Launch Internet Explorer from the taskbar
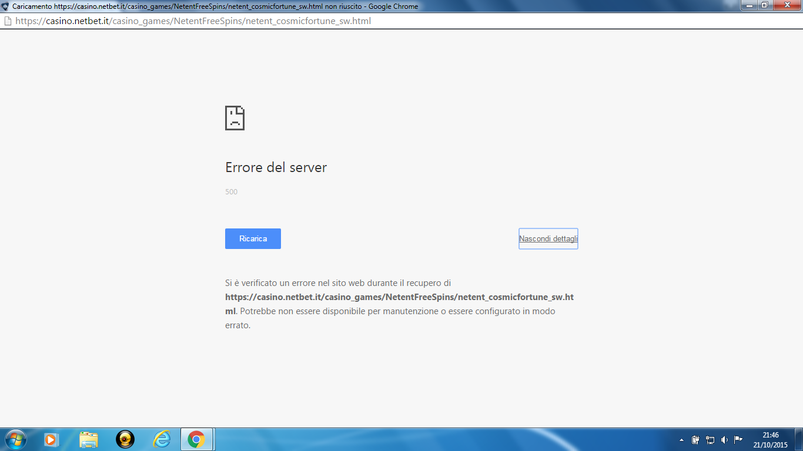This screenshot has width=803, height=451. (161, 439)
